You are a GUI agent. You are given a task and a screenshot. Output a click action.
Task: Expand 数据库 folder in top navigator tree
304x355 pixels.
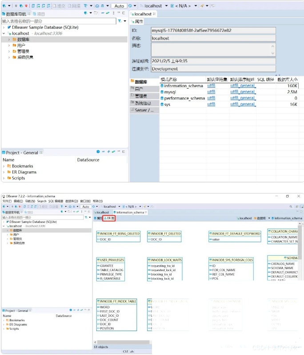(9, 39)
